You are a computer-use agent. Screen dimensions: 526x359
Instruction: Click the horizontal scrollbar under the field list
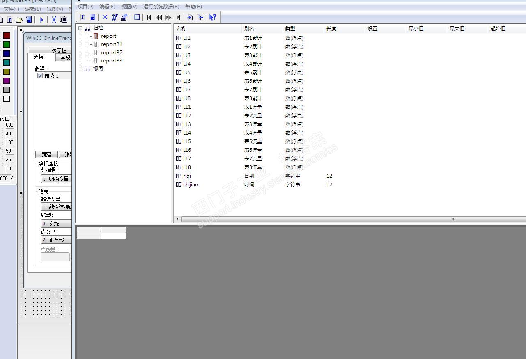(353, 220)
